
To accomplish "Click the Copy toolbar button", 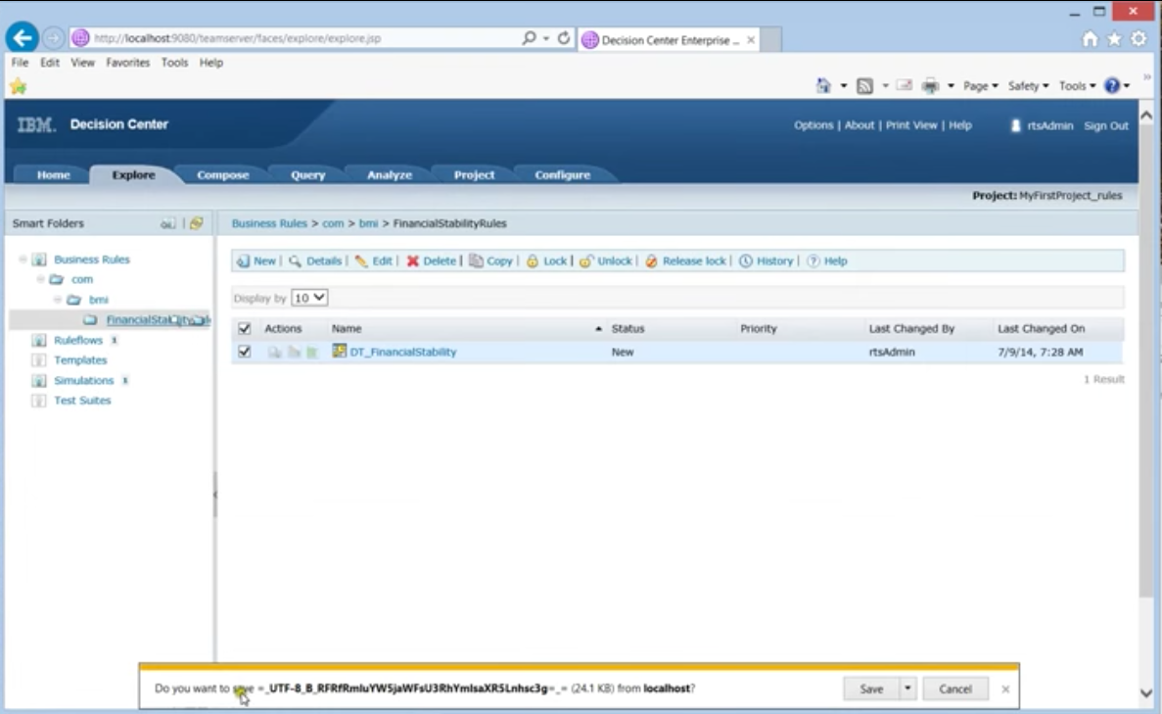I will (x=490, y=261).
